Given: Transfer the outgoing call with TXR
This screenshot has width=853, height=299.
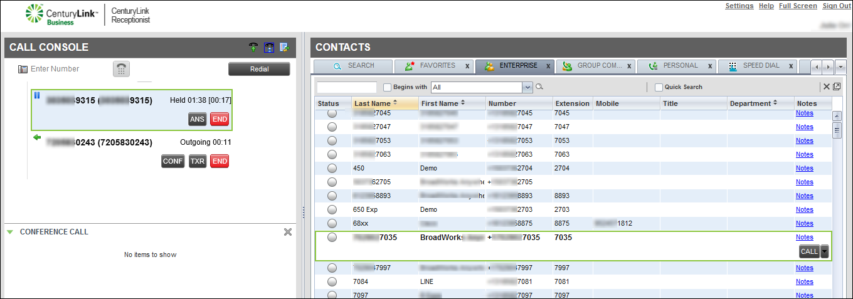Looking at the screenshot, I should coord(198,162).
